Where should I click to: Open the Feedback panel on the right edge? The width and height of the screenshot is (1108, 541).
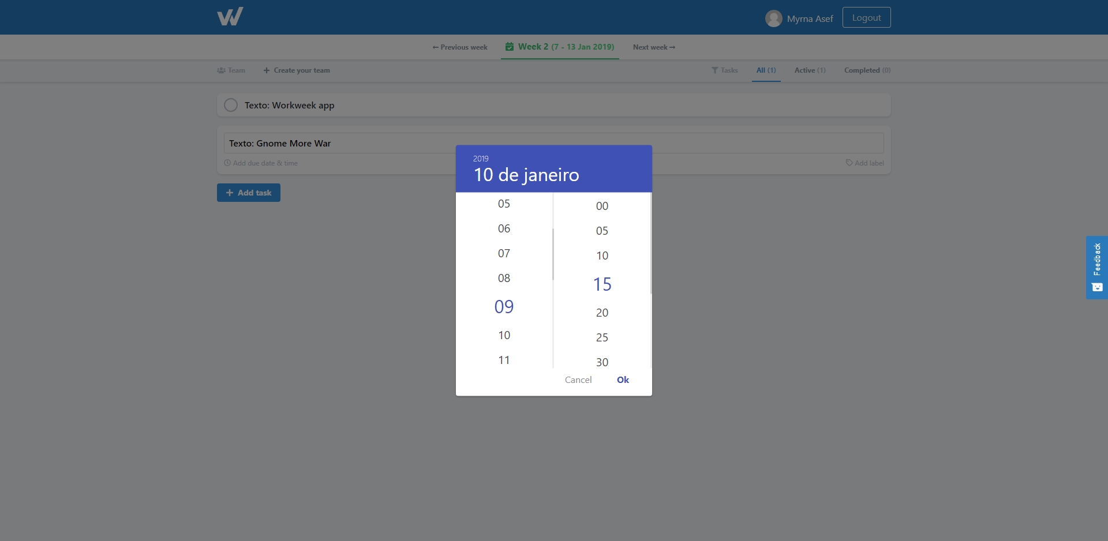click(1096, 267)
